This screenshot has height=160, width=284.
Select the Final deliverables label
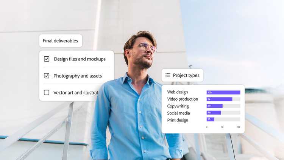[x=61, y=41]
